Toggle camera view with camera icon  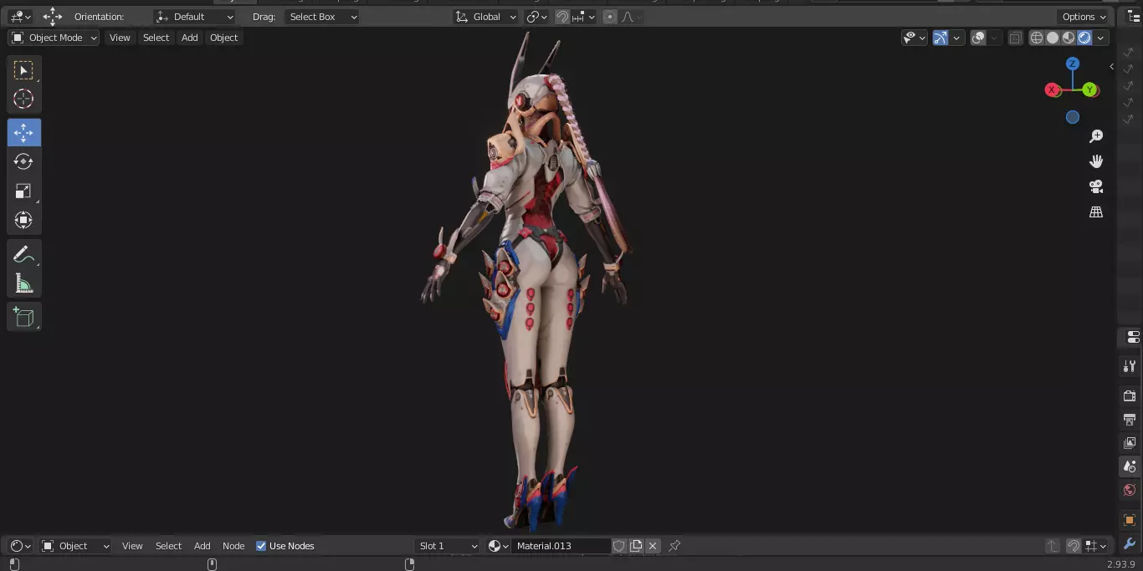(1096, 186)
